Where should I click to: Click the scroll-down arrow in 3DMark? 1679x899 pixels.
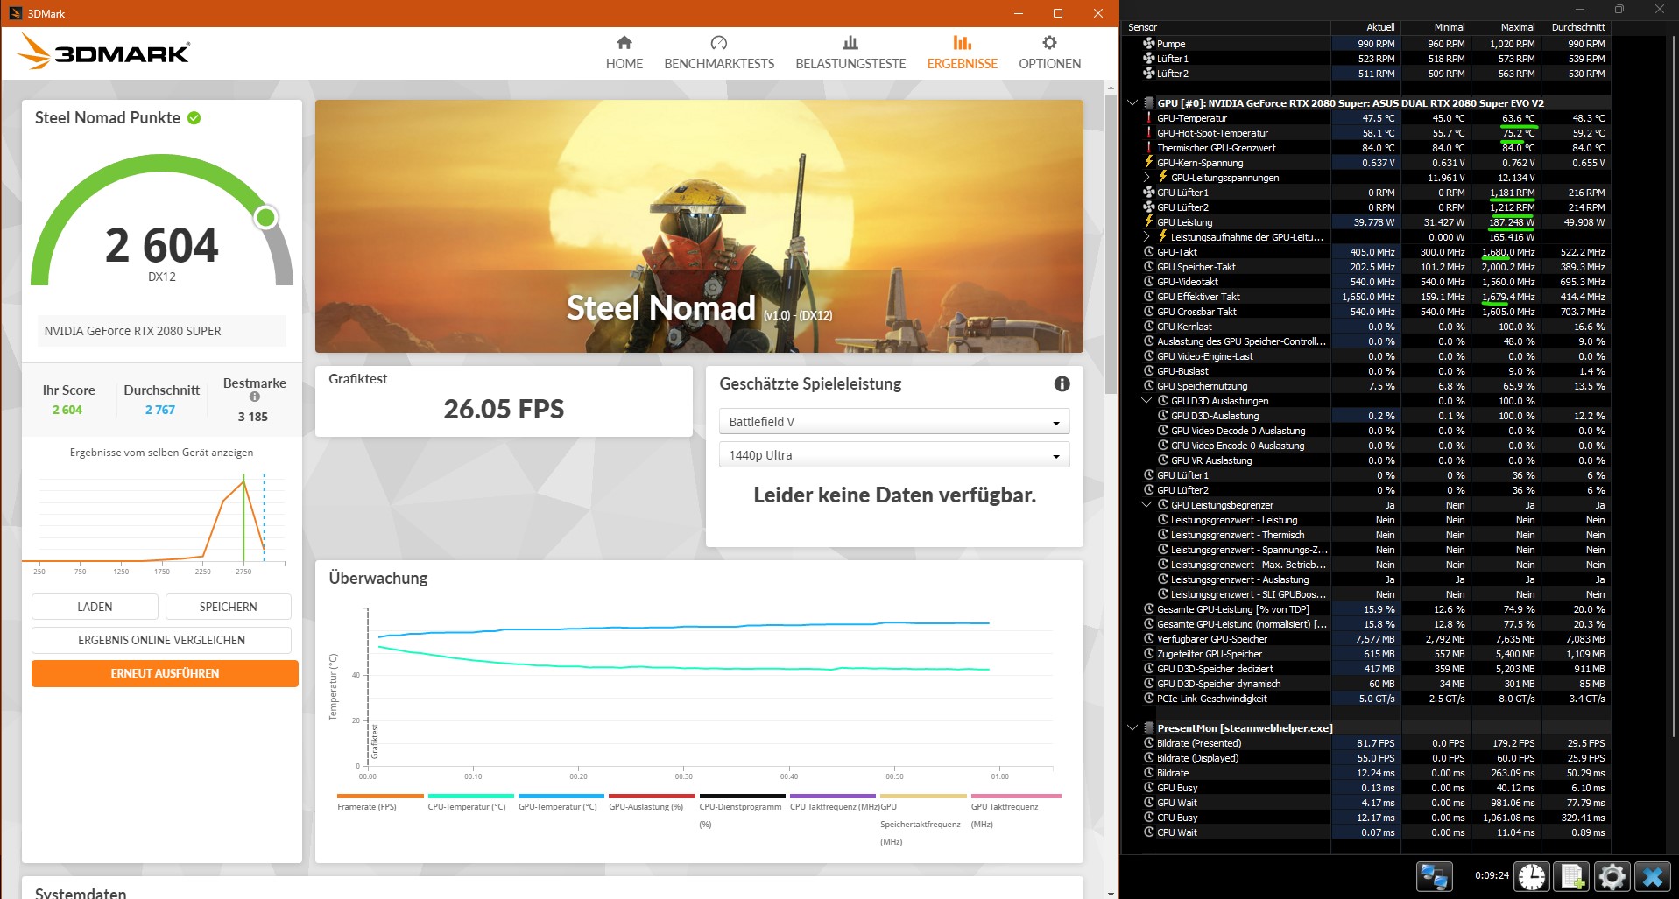coord(1111,893)
